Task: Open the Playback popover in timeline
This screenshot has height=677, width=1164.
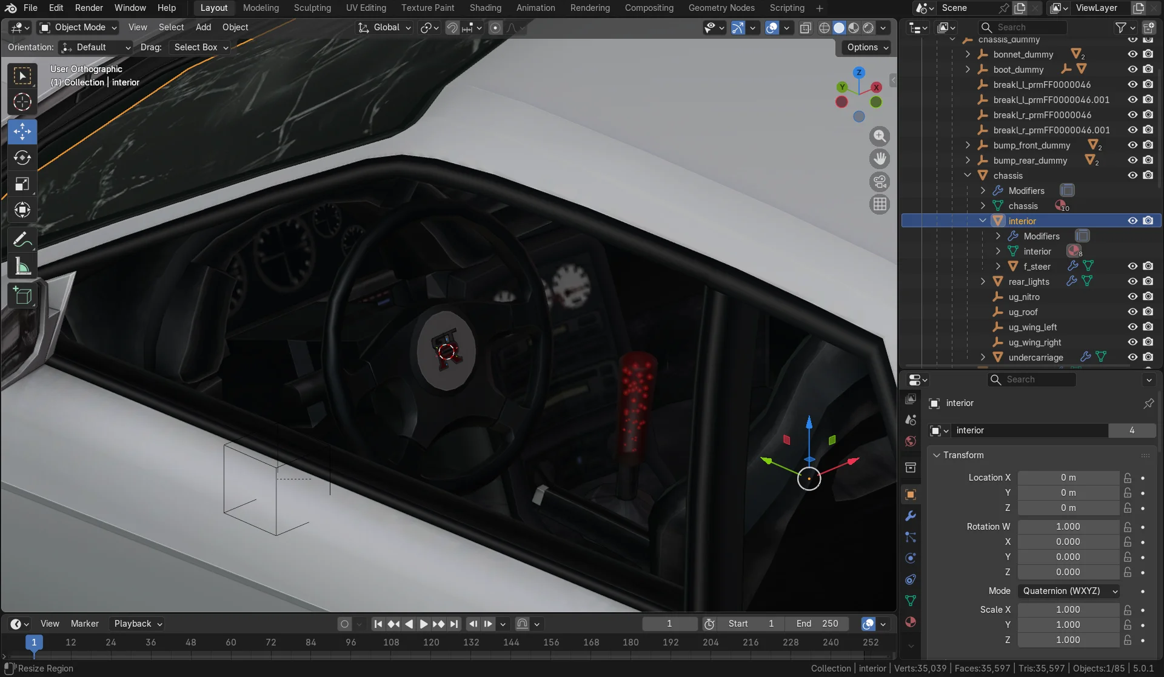Action: point(138,624)
